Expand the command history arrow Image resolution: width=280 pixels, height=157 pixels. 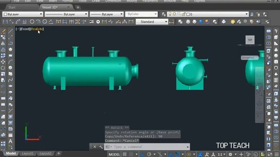[x=188, y=147]
